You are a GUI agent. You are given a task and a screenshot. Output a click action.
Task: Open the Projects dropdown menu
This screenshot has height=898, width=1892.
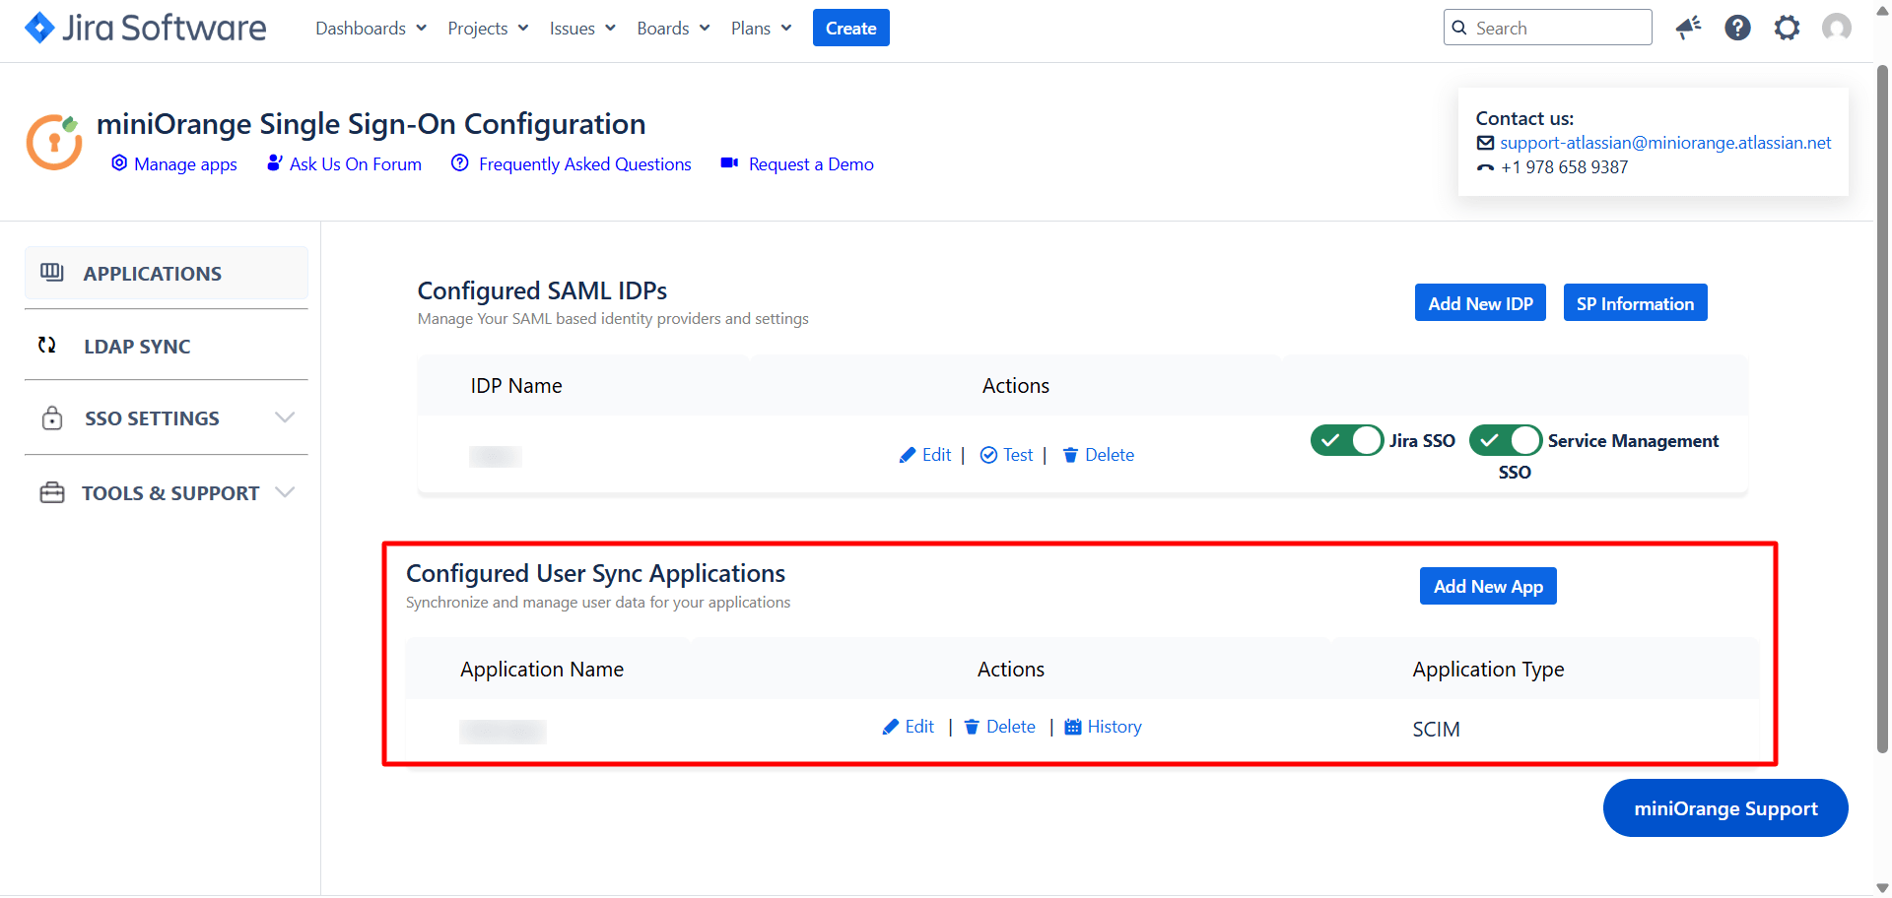[x=488, y=29]
